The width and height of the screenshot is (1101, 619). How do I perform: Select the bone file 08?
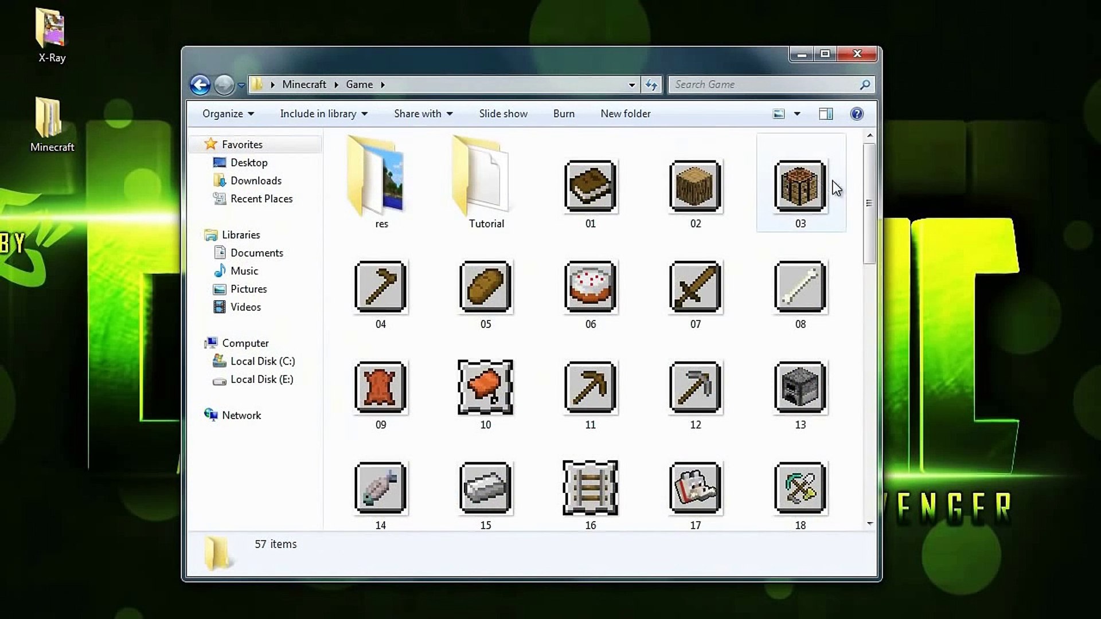coord(800,287)
